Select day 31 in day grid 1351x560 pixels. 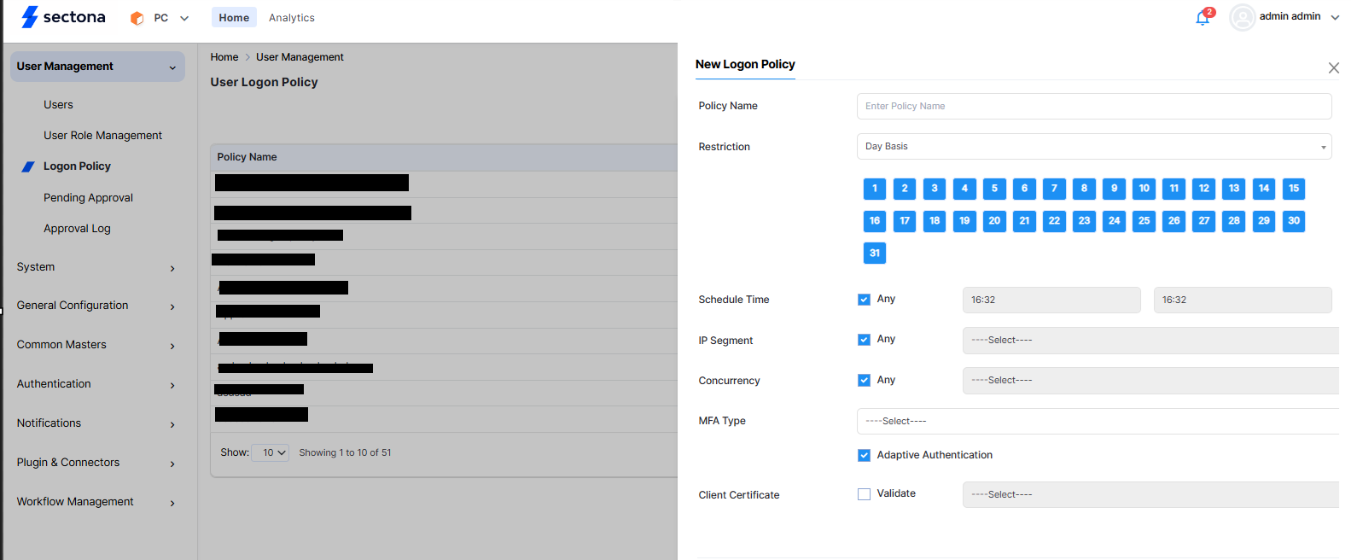coord(874,253)
